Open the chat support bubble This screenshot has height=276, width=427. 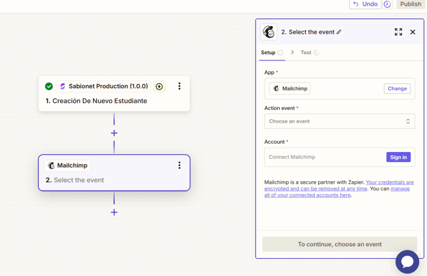click(407, 261)
